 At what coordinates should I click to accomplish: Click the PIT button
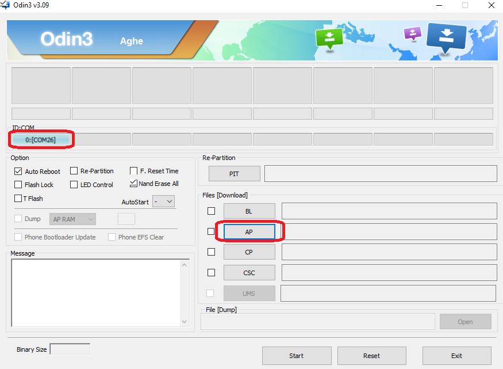[x=234, y=174]
